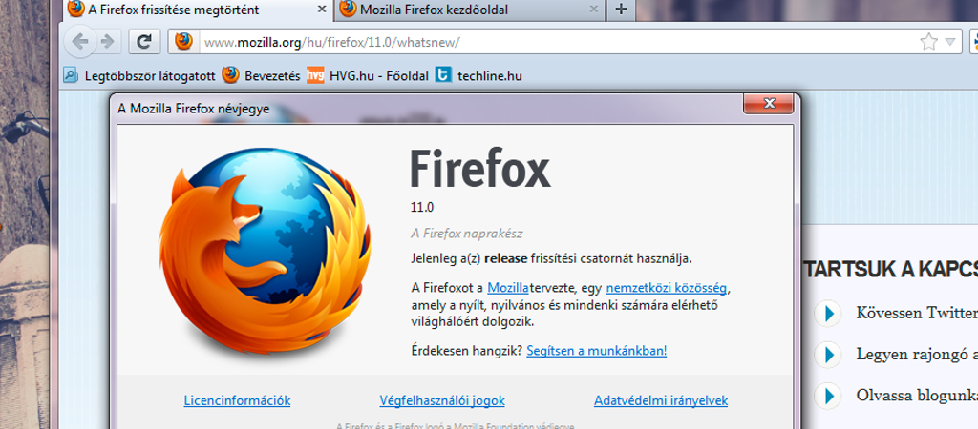Open 'Adatvédelmi irányelvek' link
This screenshot has width=978, height=429.
[661, 400]
